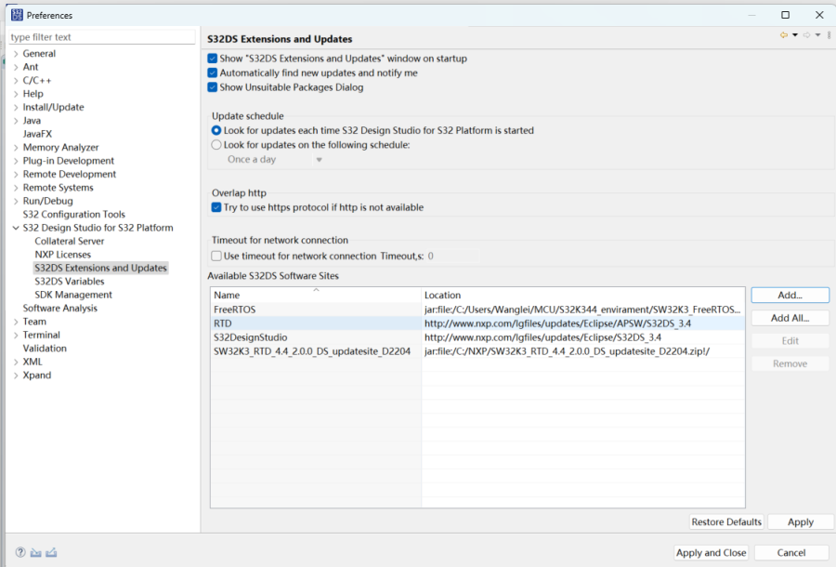The width and height of the screenshot is (836, 567).
Task: Sort sites by the Name column header
Action: 316,295
